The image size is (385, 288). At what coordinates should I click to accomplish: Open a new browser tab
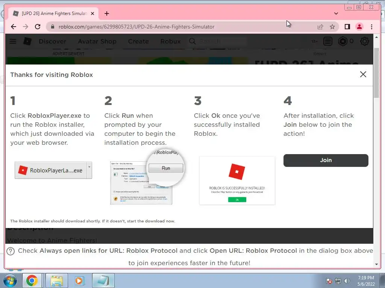pyautogui.click(x=106, y=13)
